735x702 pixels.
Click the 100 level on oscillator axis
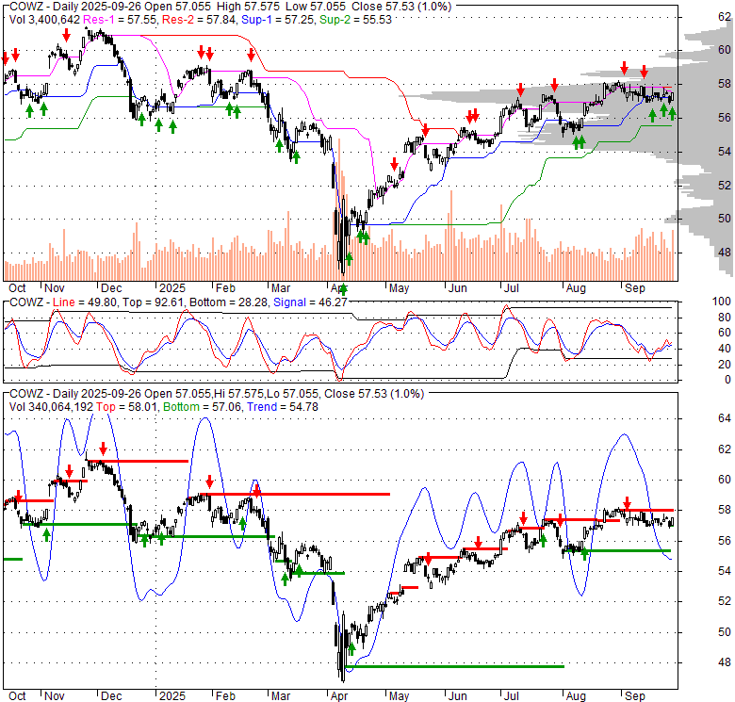click(x=722, y=302)
